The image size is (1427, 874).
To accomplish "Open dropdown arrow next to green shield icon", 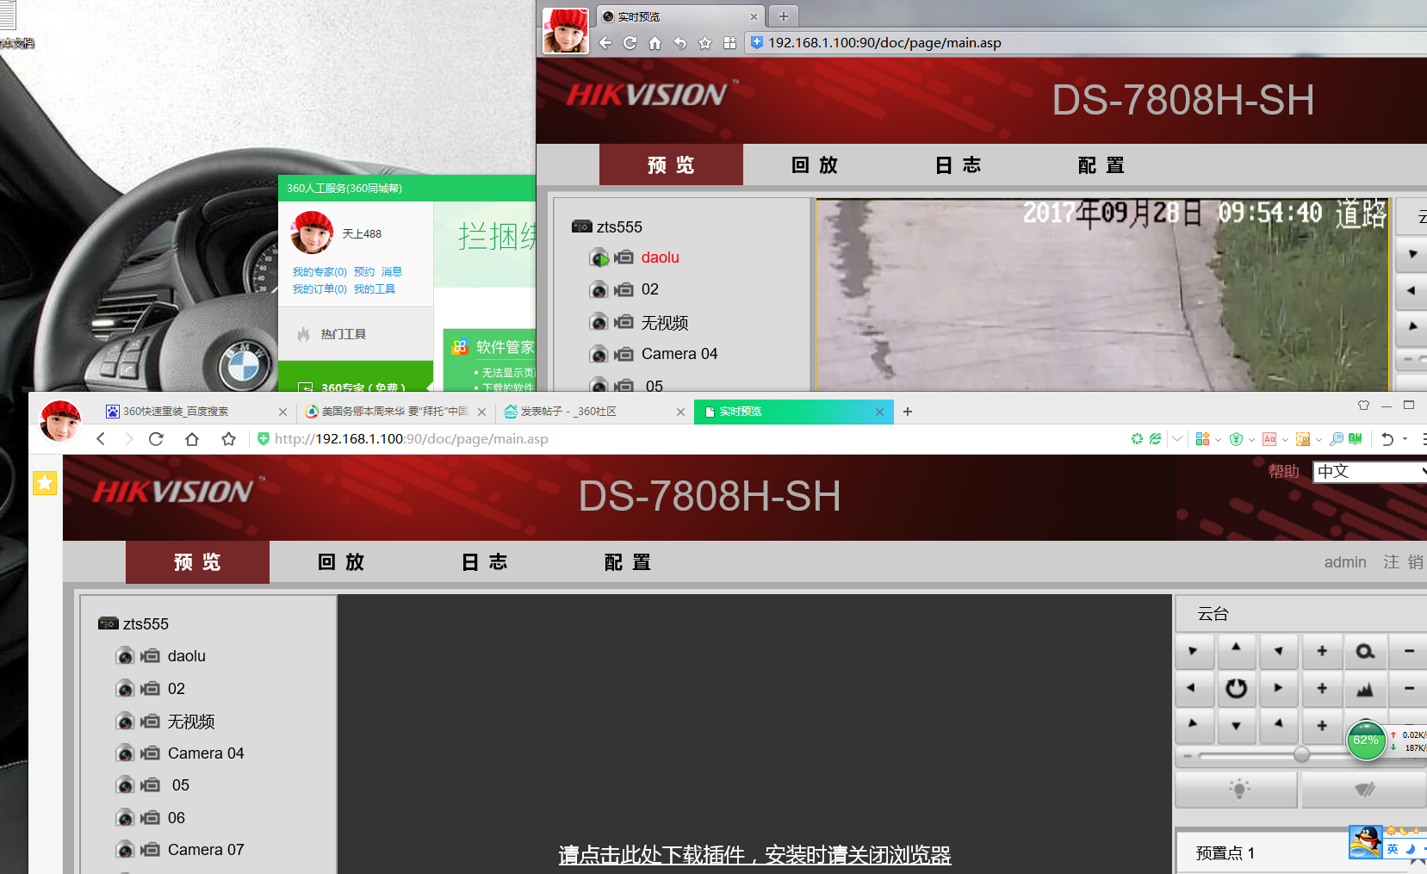I will coord(1251,440).
